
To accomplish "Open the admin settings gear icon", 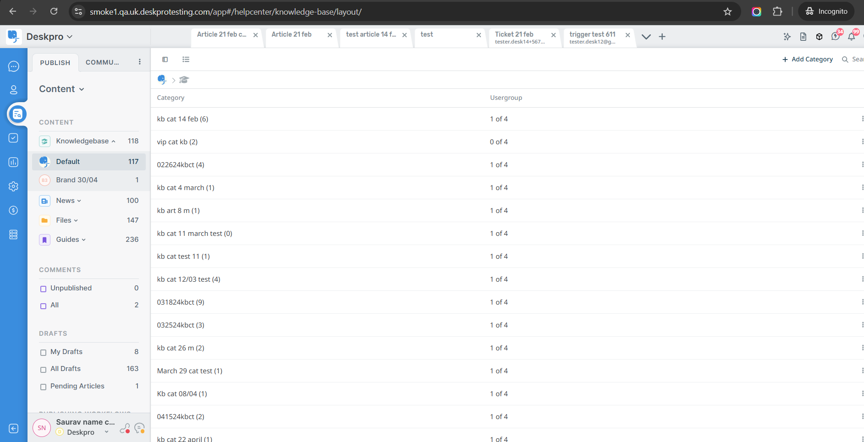I will [13, 186].
